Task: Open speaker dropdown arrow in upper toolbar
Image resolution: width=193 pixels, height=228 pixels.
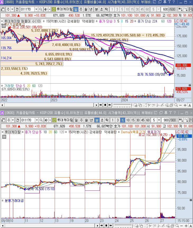Action: tap(49, 10)
